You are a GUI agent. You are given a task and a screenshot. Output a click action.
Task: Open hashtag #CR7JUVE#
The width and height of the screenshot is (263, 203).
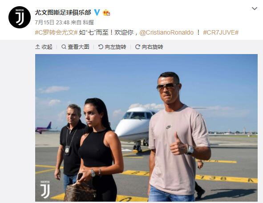tap(221, 32)
